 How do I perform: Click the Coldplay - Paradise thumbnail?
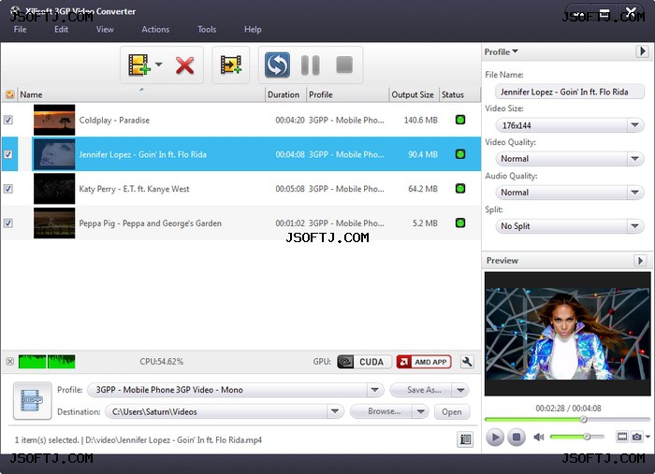(x=54, y=120)
